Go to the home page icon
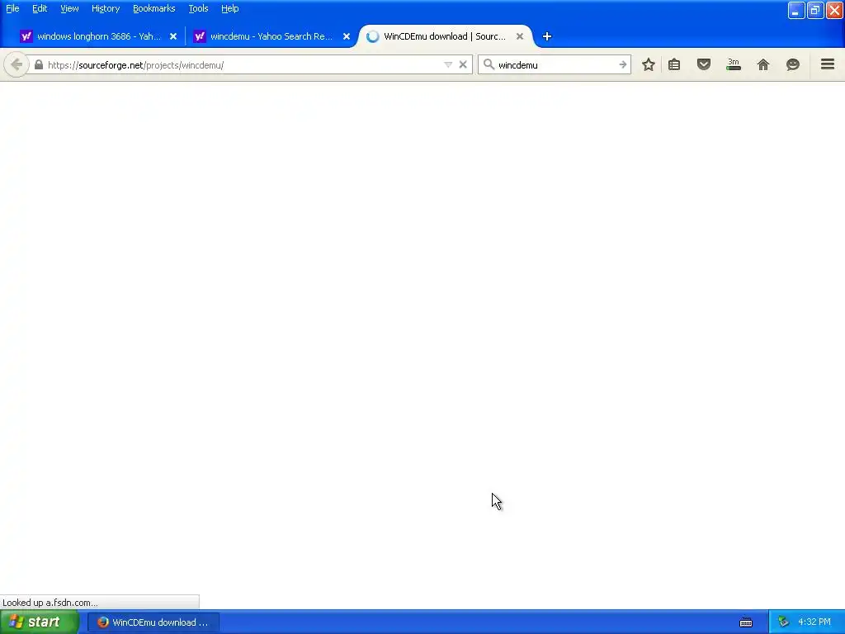The height and width of the screenshot is (634, 845). coord(763,64)
